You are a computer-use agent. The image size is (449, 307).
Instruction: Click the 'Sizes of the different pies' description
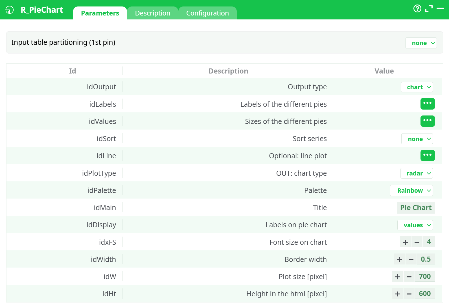(286, 121)
